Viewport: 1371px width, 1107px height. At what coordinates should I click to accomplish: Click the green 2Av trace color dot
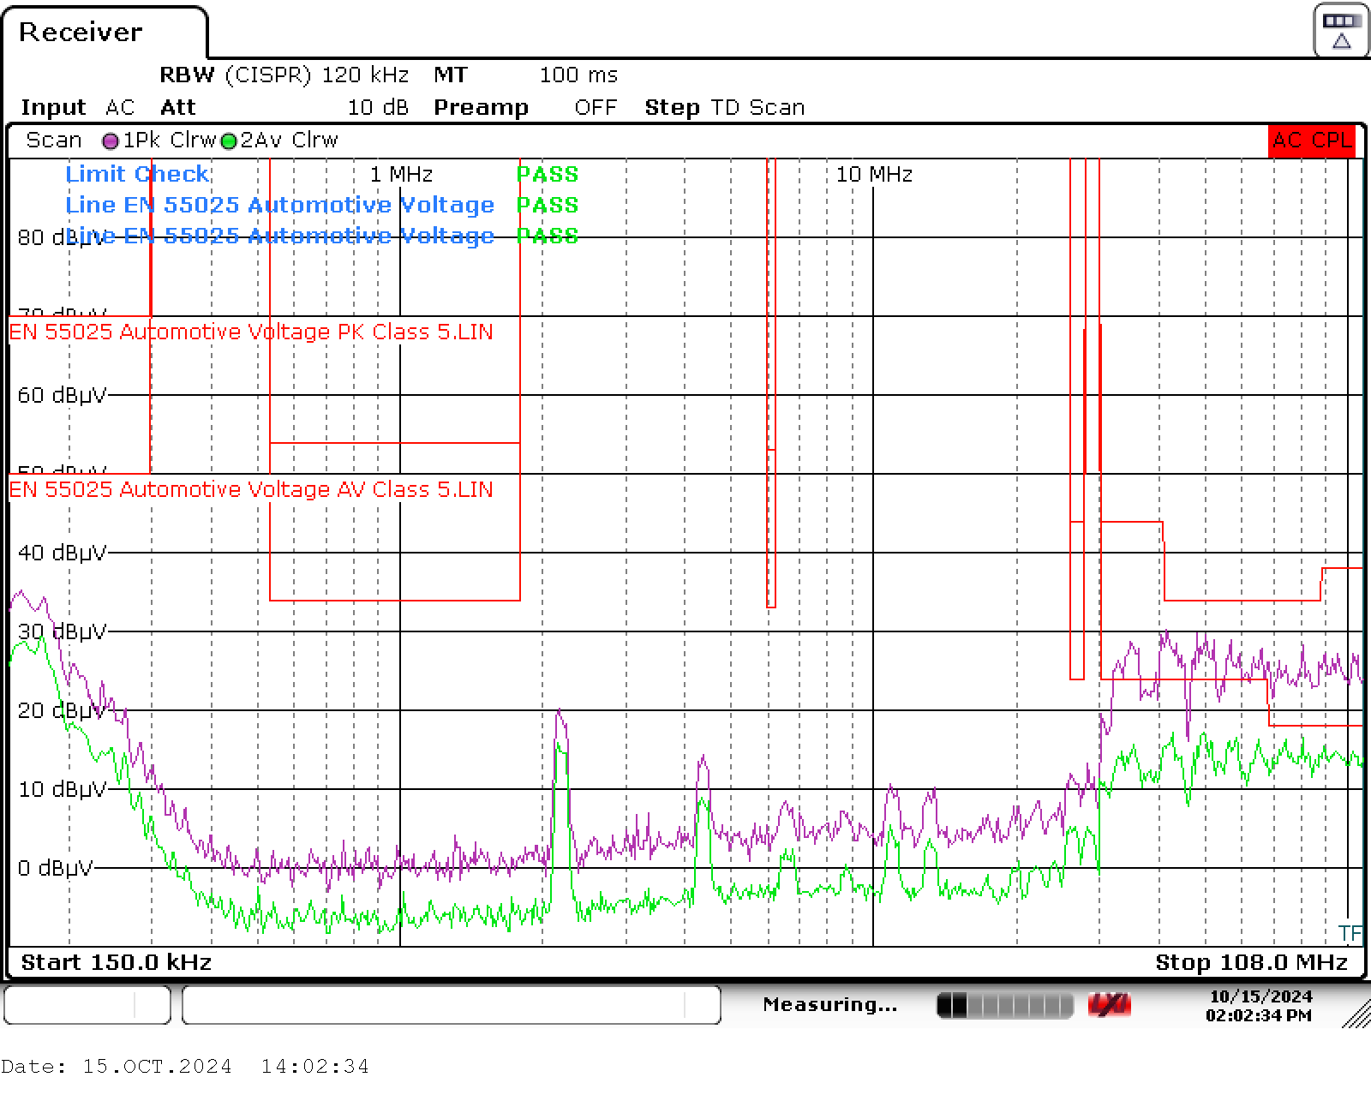coord(228,140)
